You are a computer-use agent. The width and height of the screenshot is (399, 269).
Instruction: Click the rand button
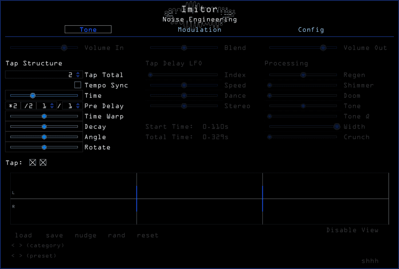(x=117, y=235)
